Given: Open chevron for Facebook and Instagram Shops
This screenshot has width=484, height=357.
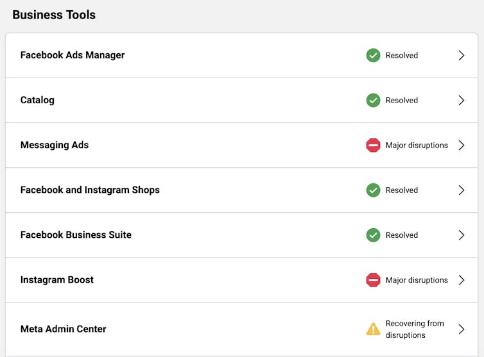Looking at the screenshot, I should (x=461, y=190).
